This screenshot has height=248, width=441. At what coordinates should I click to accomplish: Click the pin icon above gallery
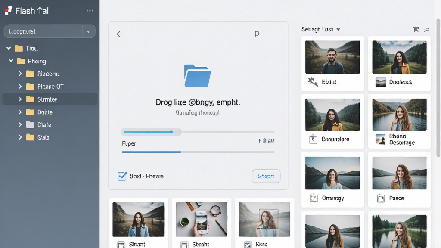[x=416, y=29]
